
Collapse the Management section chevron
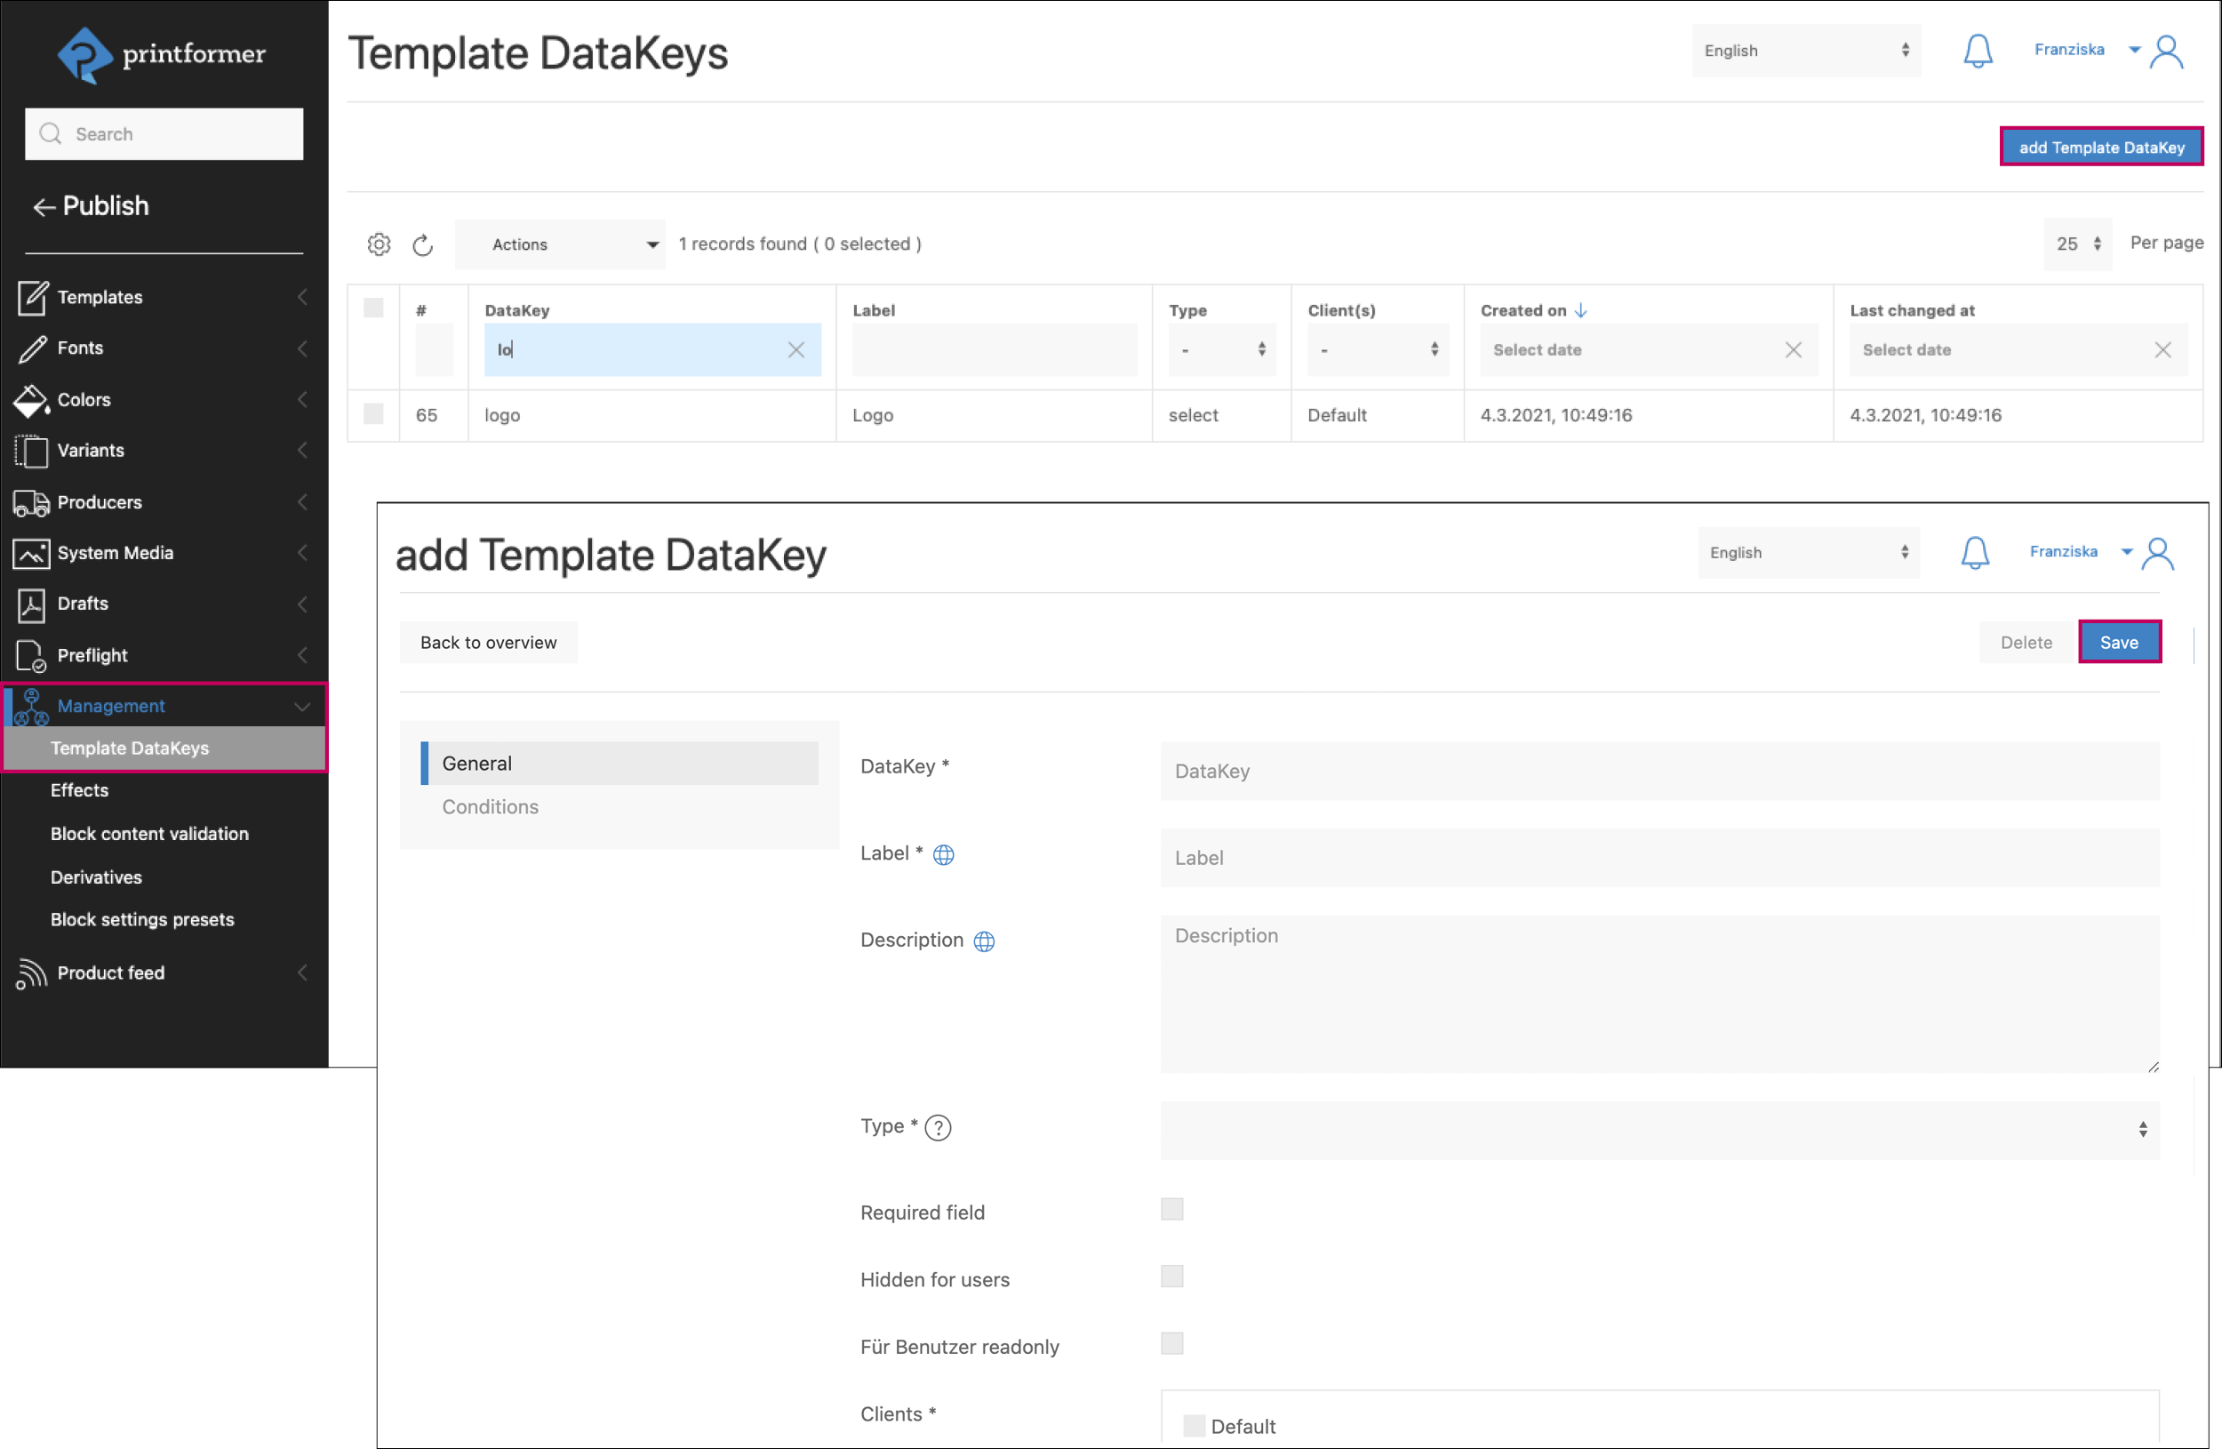pyautogui.click(x=301, y=706)
